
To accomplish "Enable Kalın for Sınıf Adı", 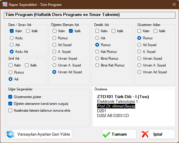I will pos(11,65).
